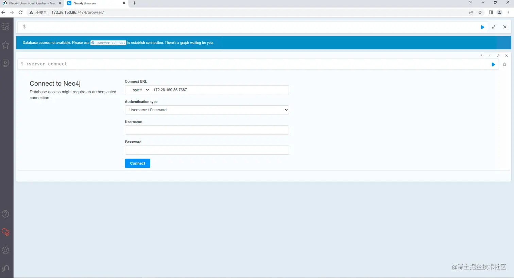
Task: Expand the top editor to fullscreen
Action: 494,27
